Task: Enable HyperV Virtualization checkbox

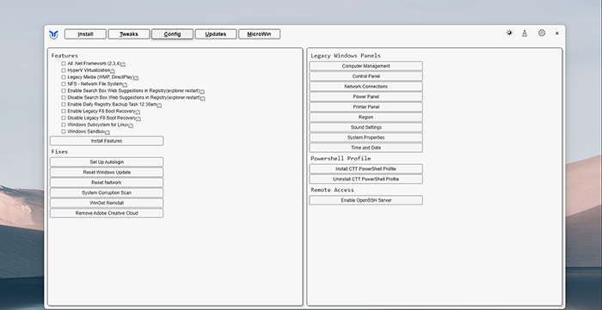Action: click(x=64, y=70)
